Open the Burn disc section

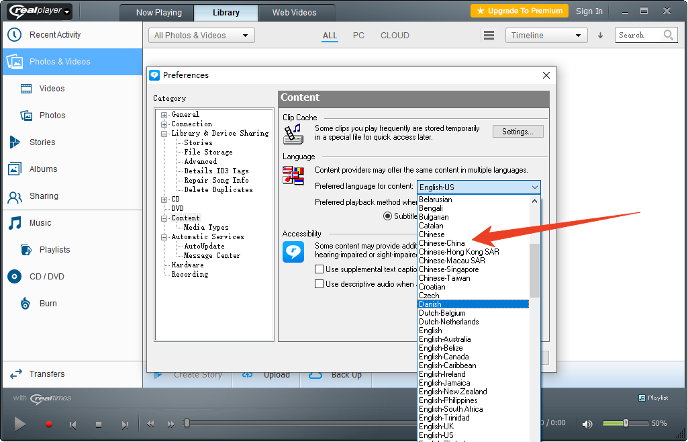[x=48, y=304]
